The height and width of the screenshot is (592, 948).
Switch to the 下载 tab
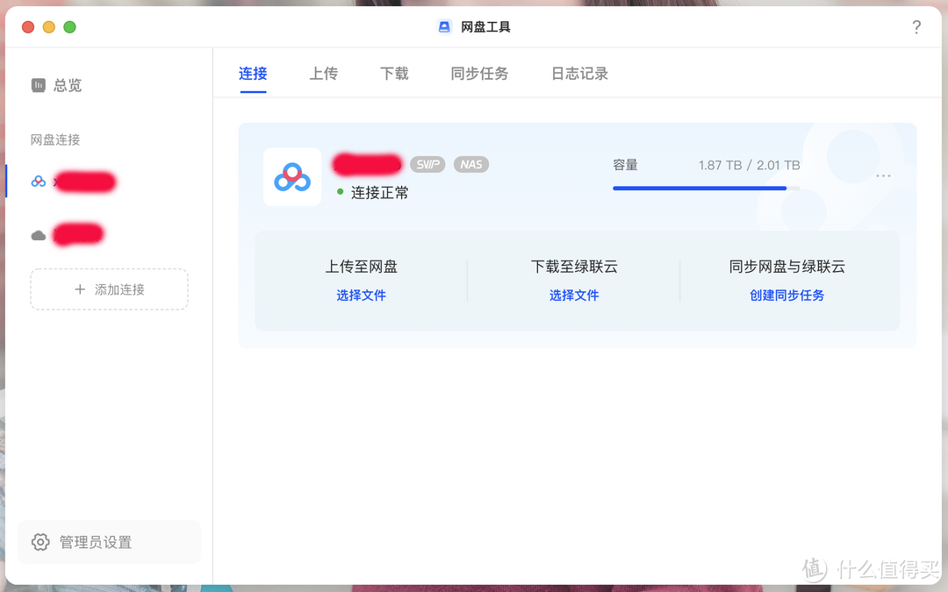(x=393, y=74)
